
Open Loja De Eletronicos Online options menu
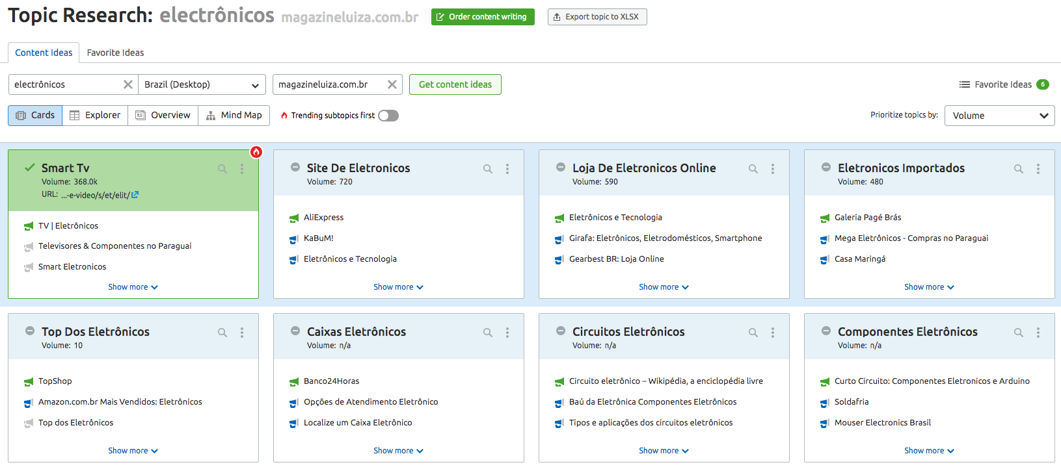click(773, 169)
